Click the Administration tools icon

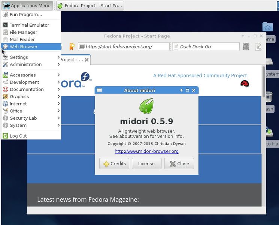(x=6, y=64)
